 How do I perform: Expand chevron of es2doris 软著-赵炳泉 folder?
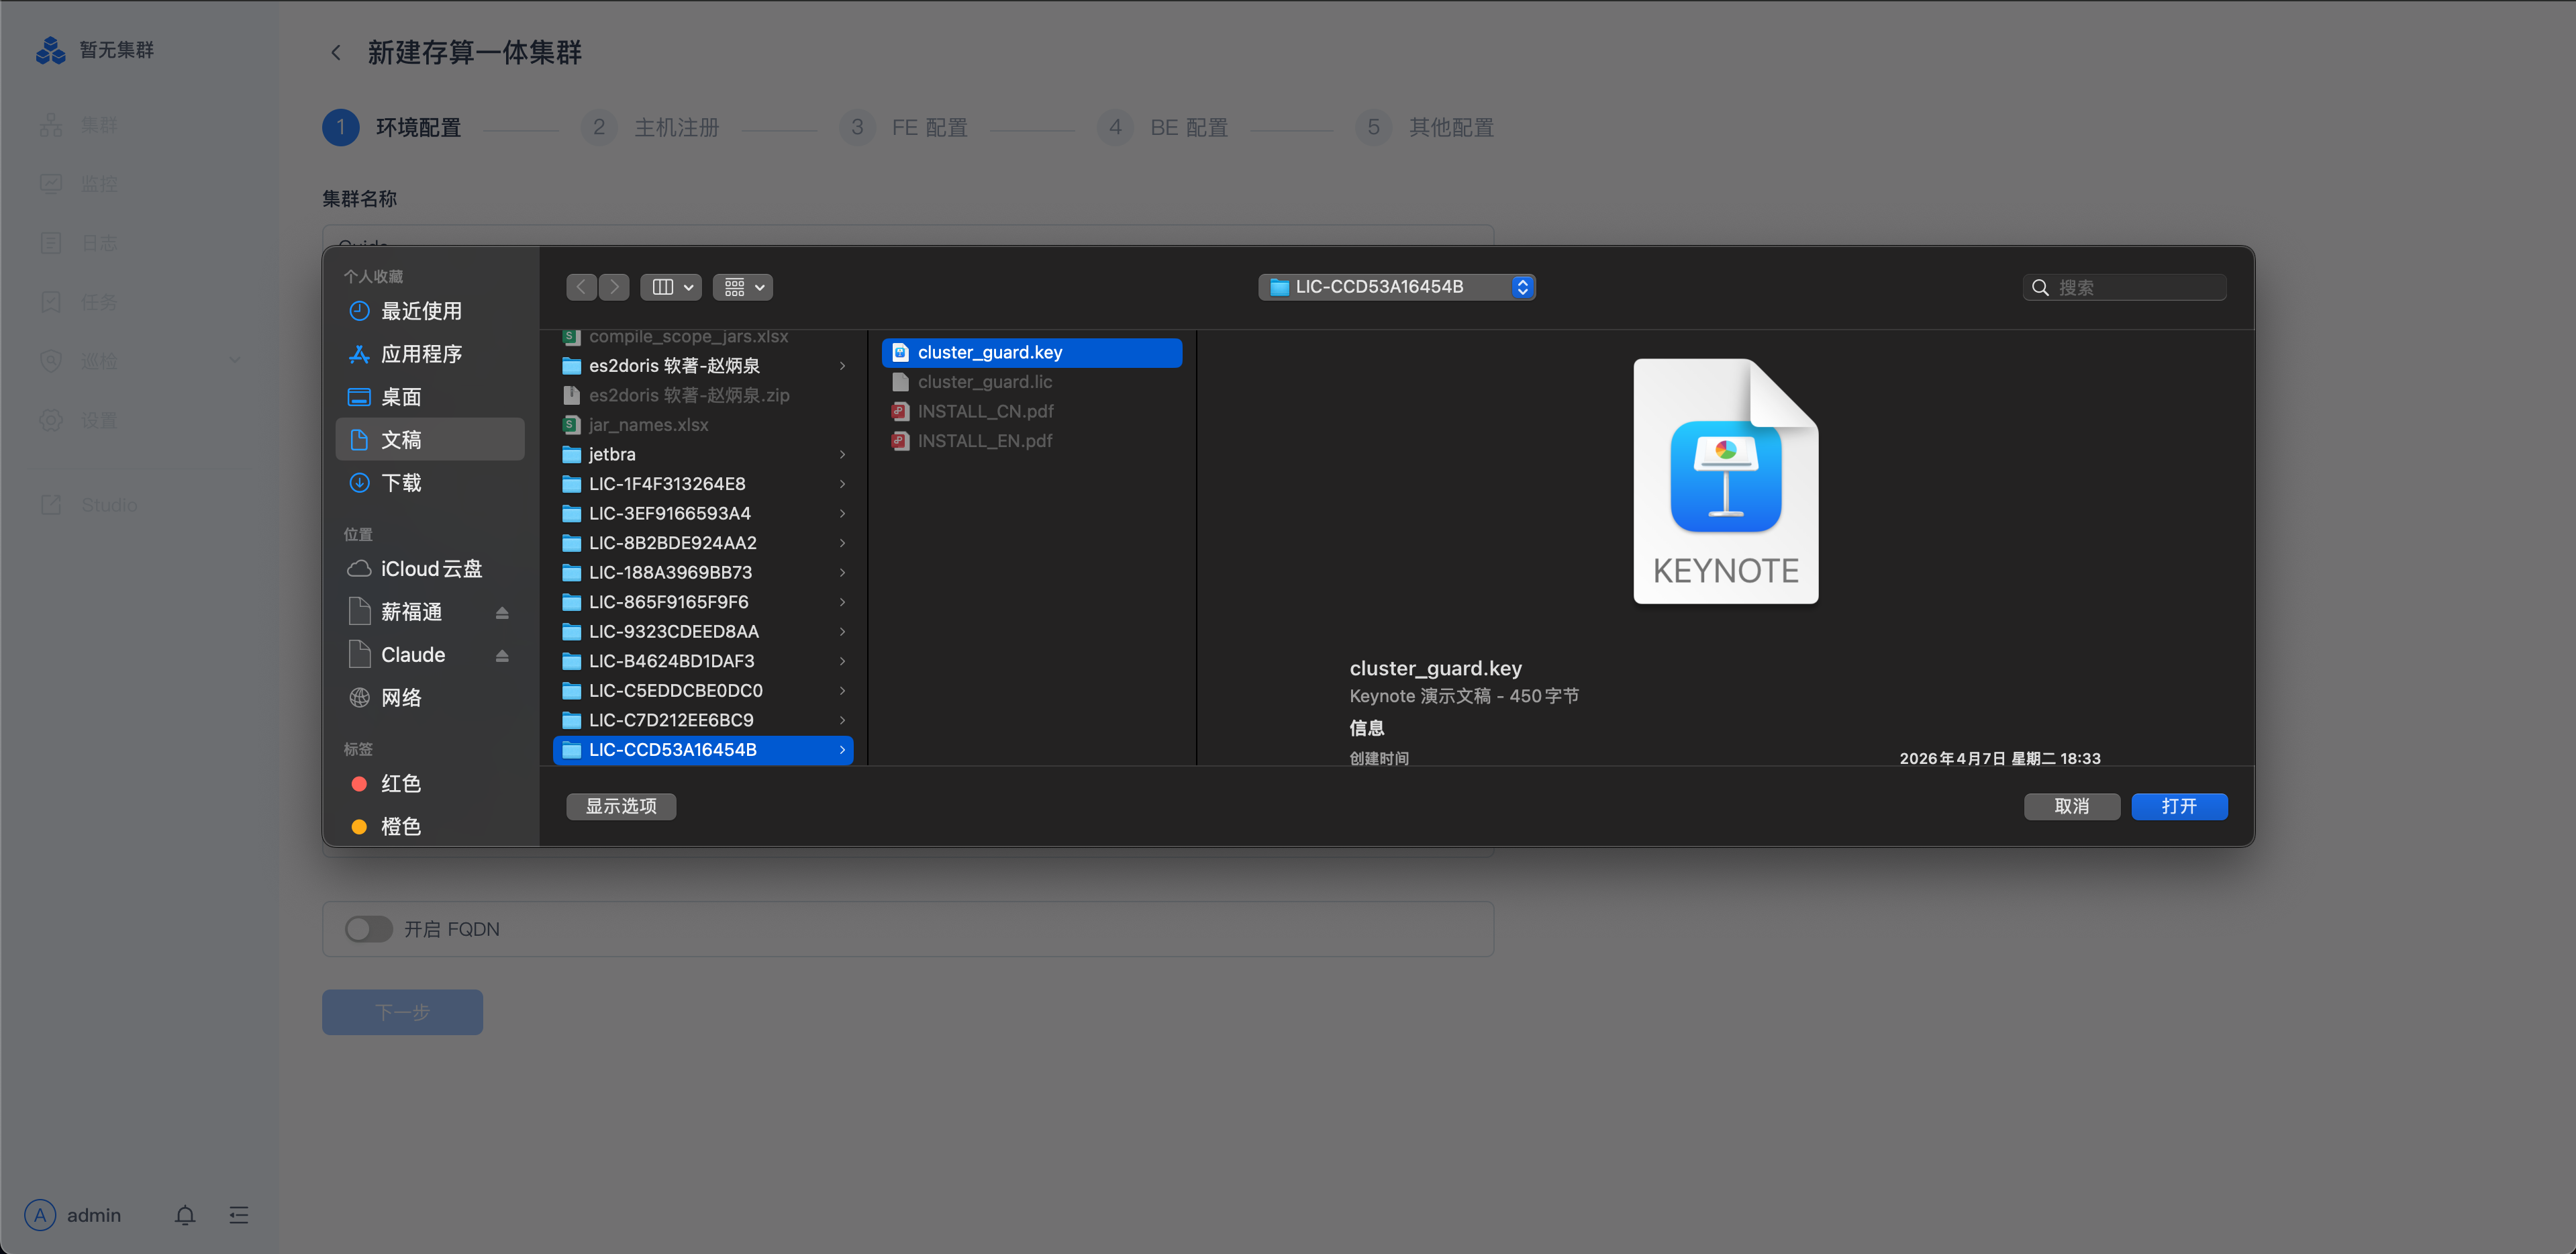(x=842, y=366)
